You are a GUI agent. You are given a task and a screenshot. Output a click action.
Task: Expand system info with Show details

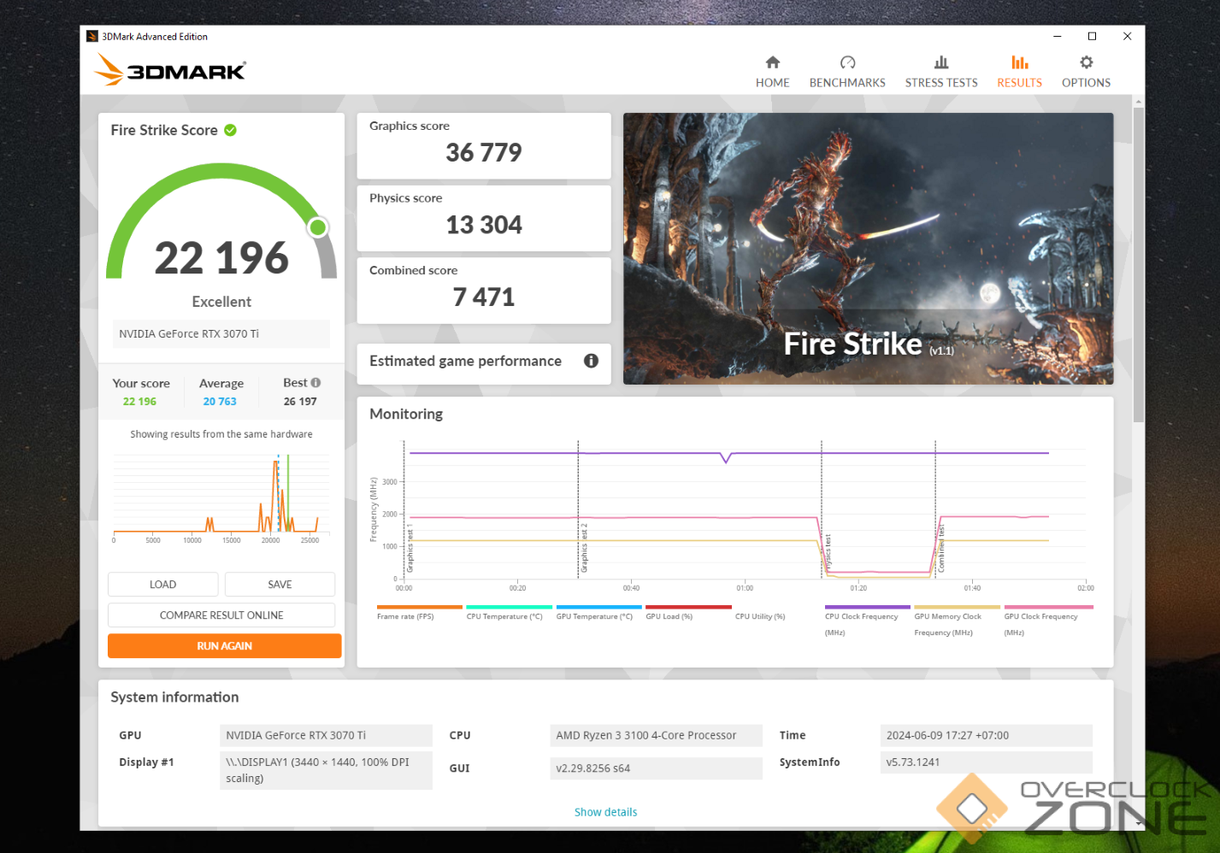point(605,812)
